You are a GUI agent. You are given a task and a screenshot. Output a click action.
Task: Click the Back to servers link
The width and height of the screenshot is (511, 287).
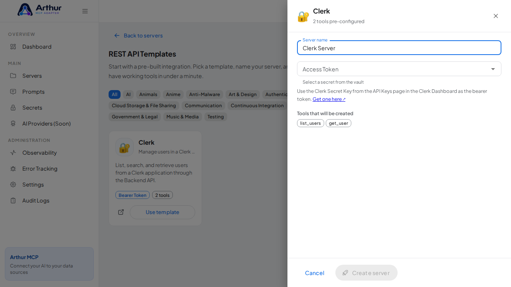click(138, 35)
